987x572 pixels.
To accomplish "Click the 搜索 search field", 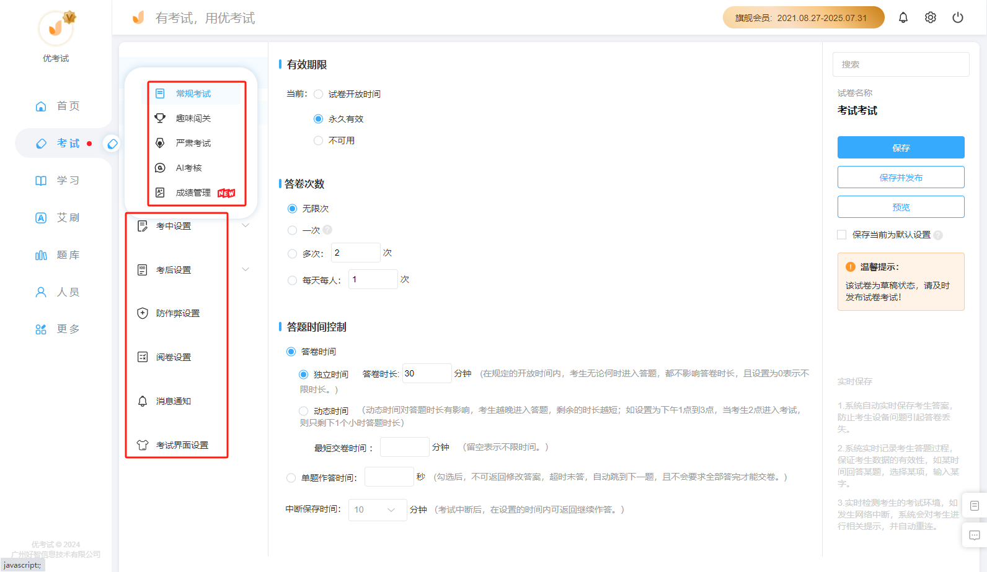I will [x=901, y=64].
